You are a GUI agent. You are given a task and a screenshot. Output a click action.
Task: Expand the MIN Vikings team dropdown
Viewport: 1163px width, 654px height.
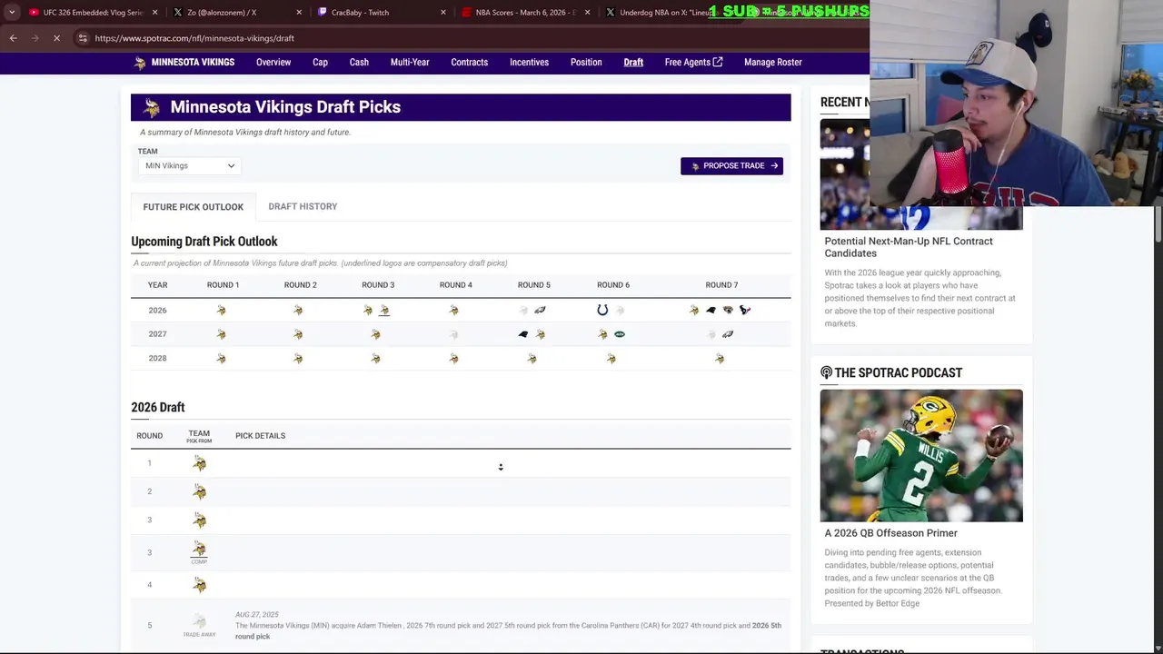pos(189,166)
